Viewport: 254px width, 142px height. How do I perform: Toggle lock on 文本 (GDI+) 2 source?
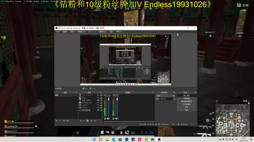(x=101, y=95)
